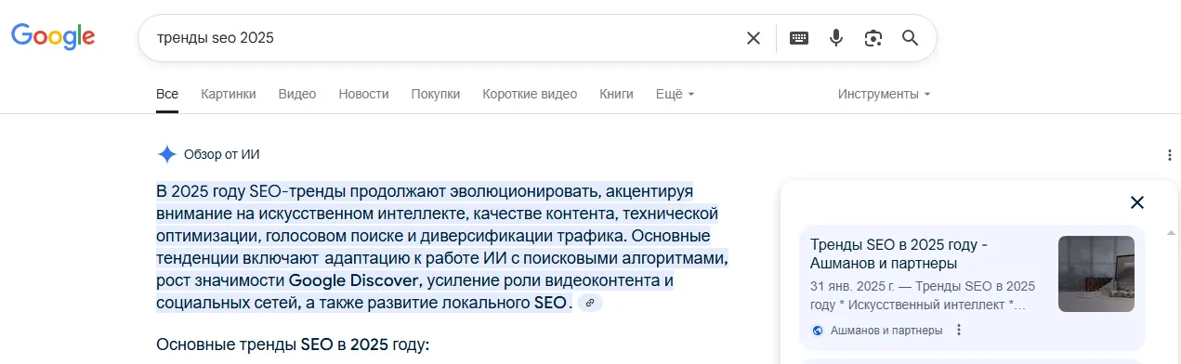Open the Короткие видео tab

tap(530, 94)
